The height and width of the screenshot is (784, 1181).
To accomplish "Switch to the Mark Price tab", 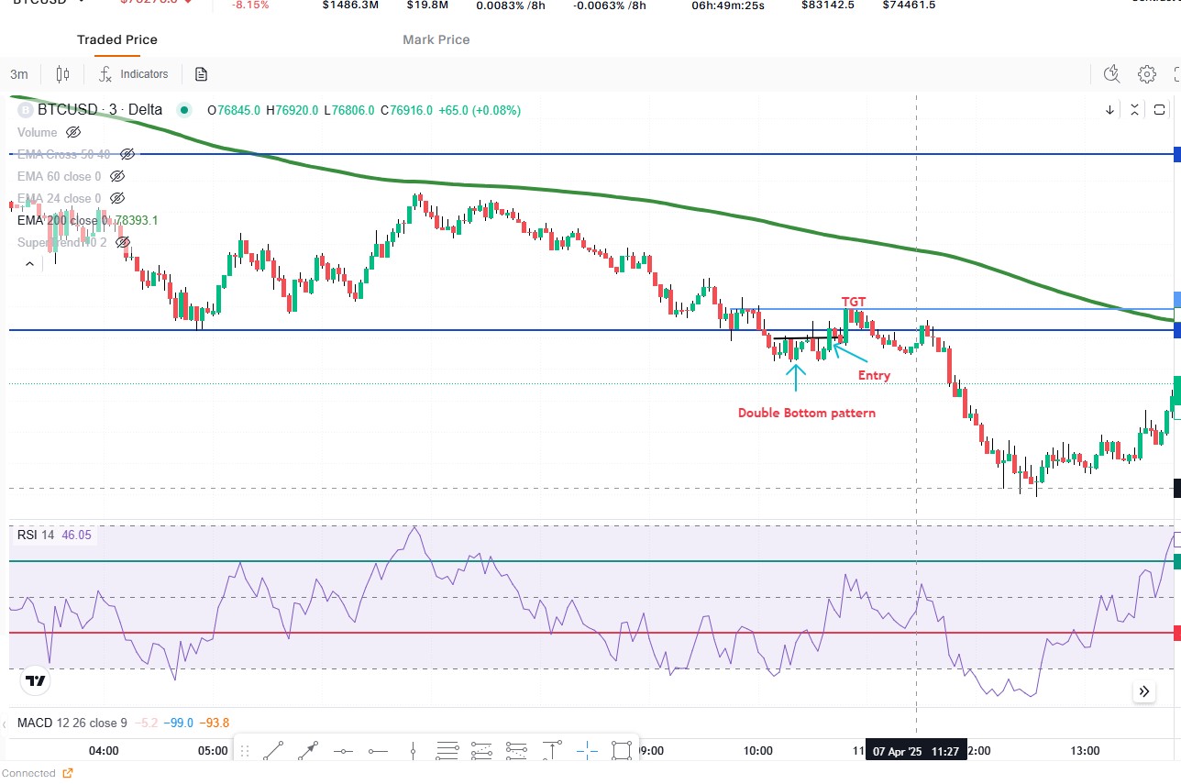I will (436, 39).
